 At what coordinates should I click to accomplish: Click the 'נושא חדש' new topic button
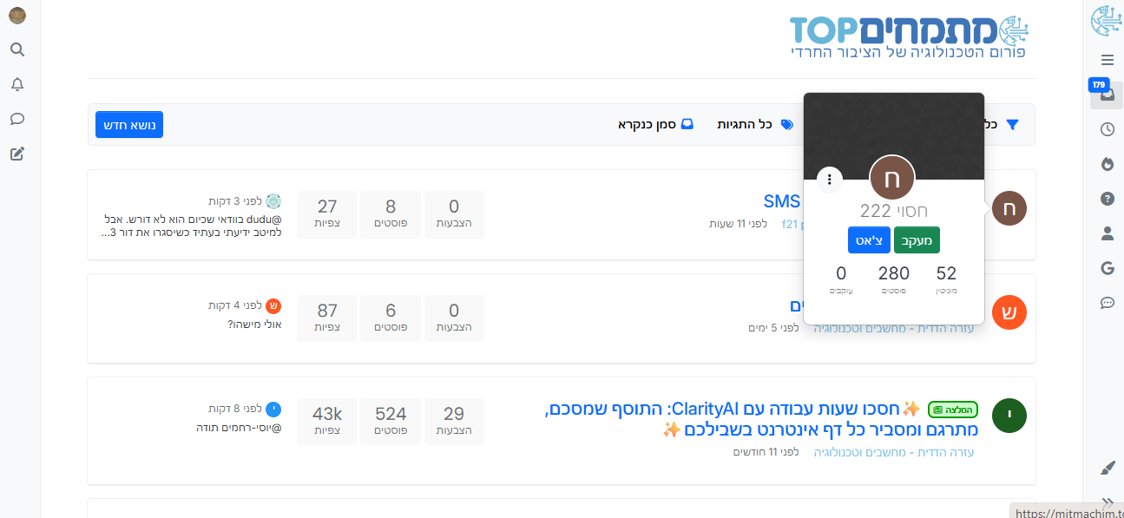129,124
